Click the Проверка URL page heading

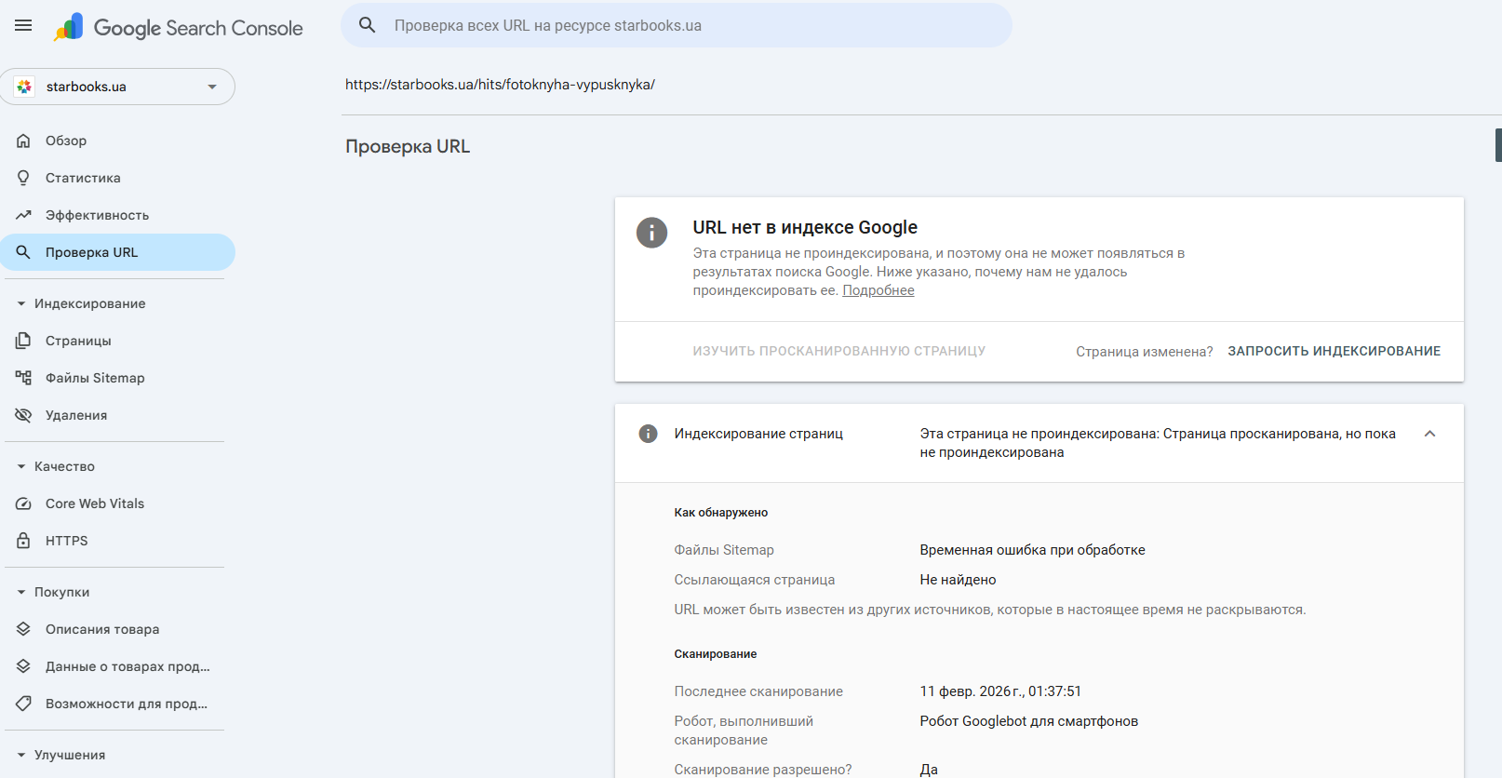pyautogui.click(x=408, y=146)
